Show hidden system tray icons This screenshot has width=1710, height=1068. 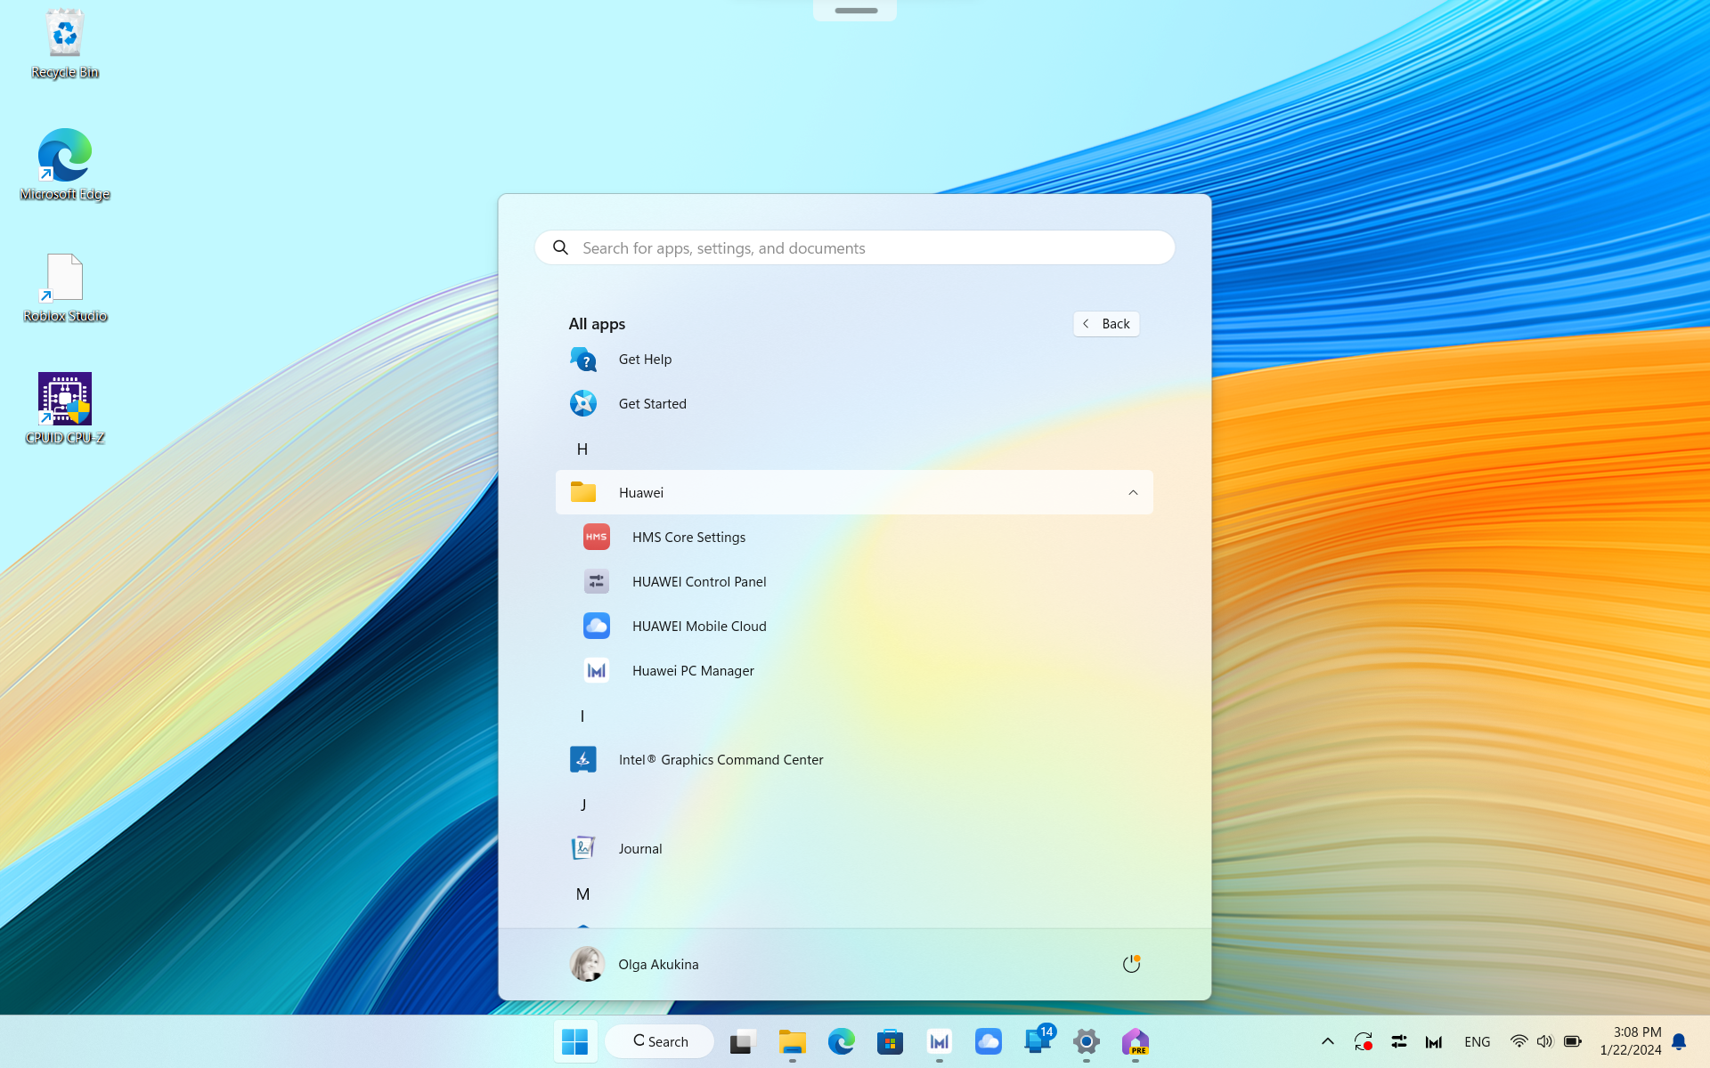1327,1041
